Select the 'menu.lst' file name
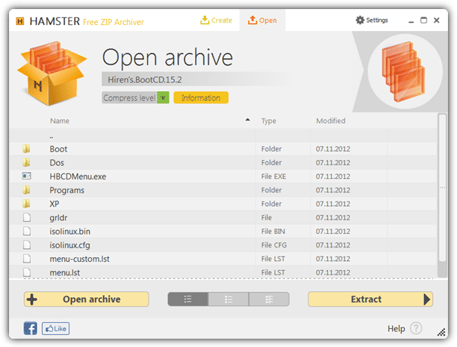This screenshot has height=347, width=457. 65,272
